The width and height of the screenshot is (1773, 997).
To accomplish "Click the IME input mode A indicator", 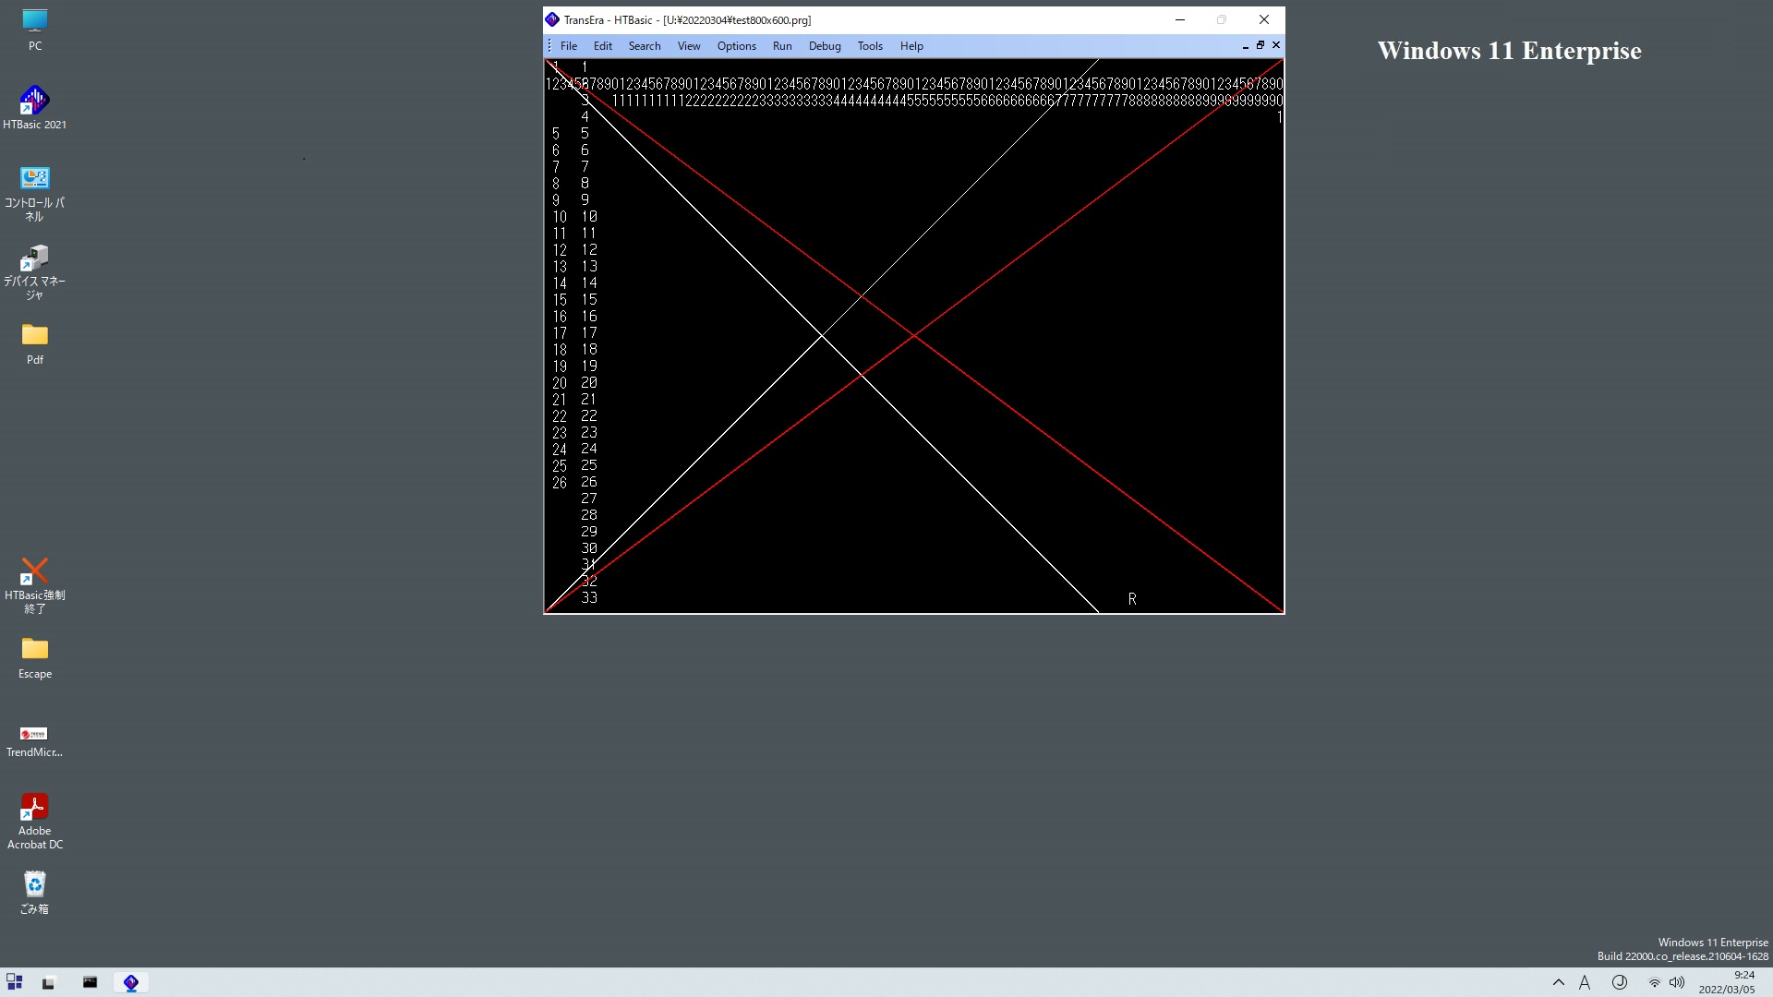I will pyautogui.click(x=1585, y=982).
